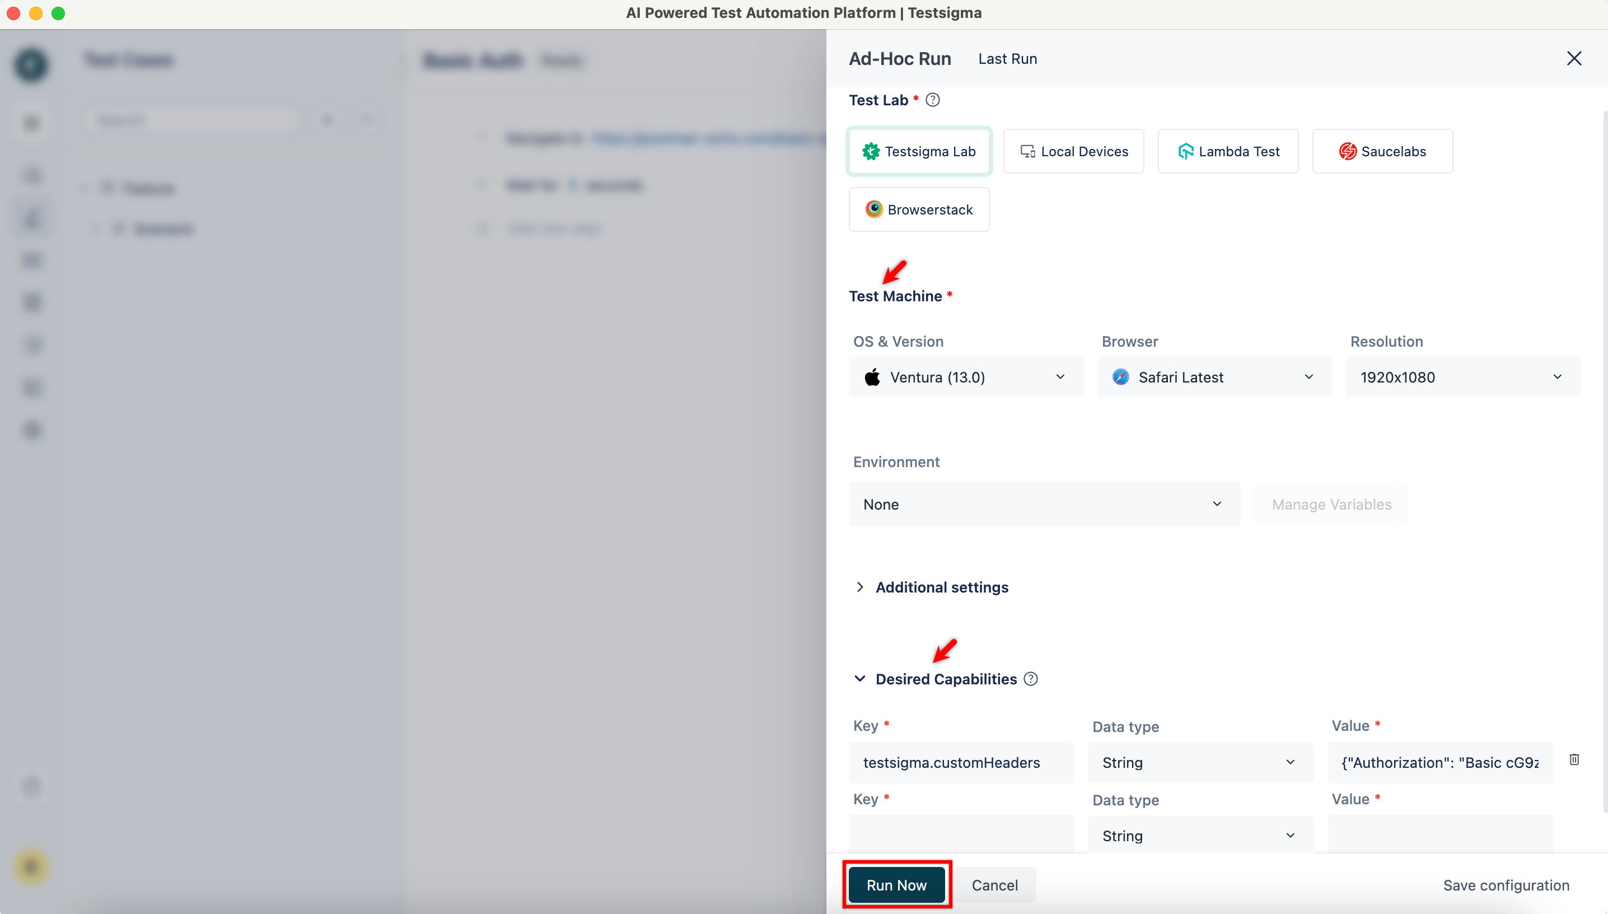Open the Resolution 1920x1080 dropdown
The height and width of the screenshot is (914, 1608).
point(1462,377)
